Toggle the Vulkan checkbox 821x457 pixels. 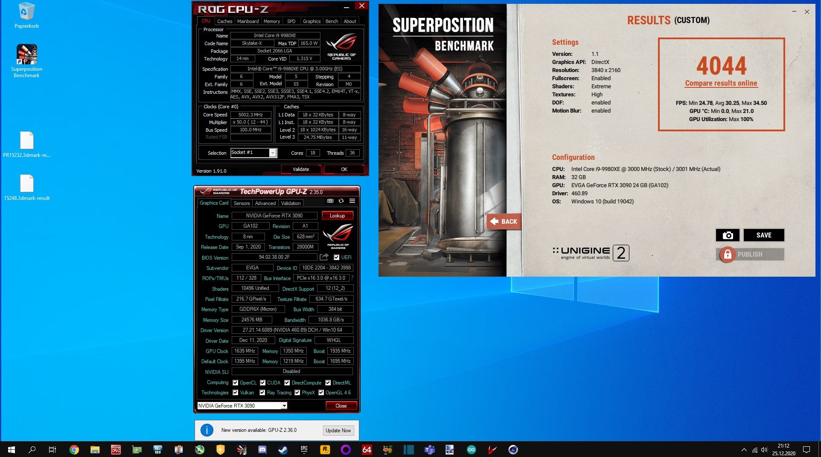click(x=235, y=392)
